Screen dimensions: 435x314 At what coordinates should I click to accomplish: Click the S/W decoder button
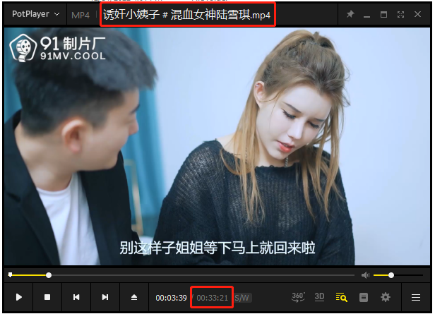[x=242, y=298]
